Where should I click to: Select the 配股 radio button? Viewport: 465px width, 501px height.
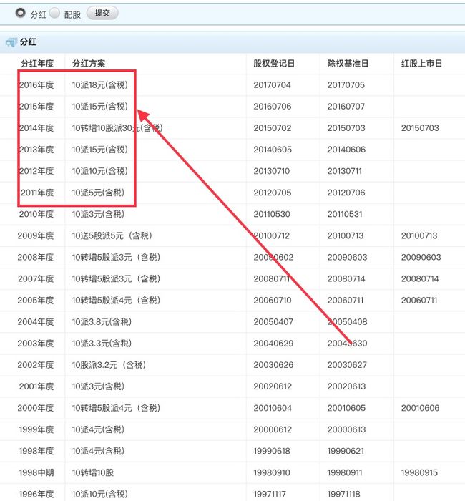[54, 13]
